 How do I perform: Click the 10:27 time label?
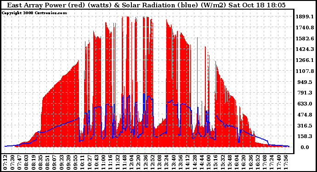click(90, 162)
